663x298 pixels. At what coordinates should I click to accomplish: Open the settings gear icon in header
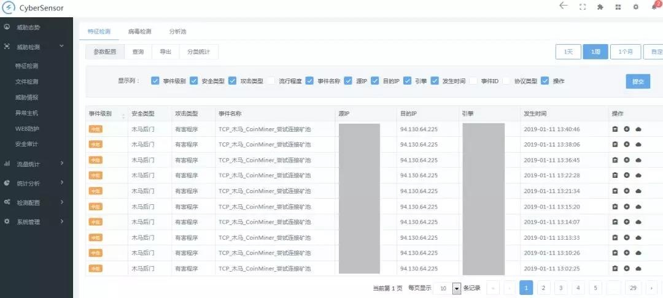click(x=636, y=7)
